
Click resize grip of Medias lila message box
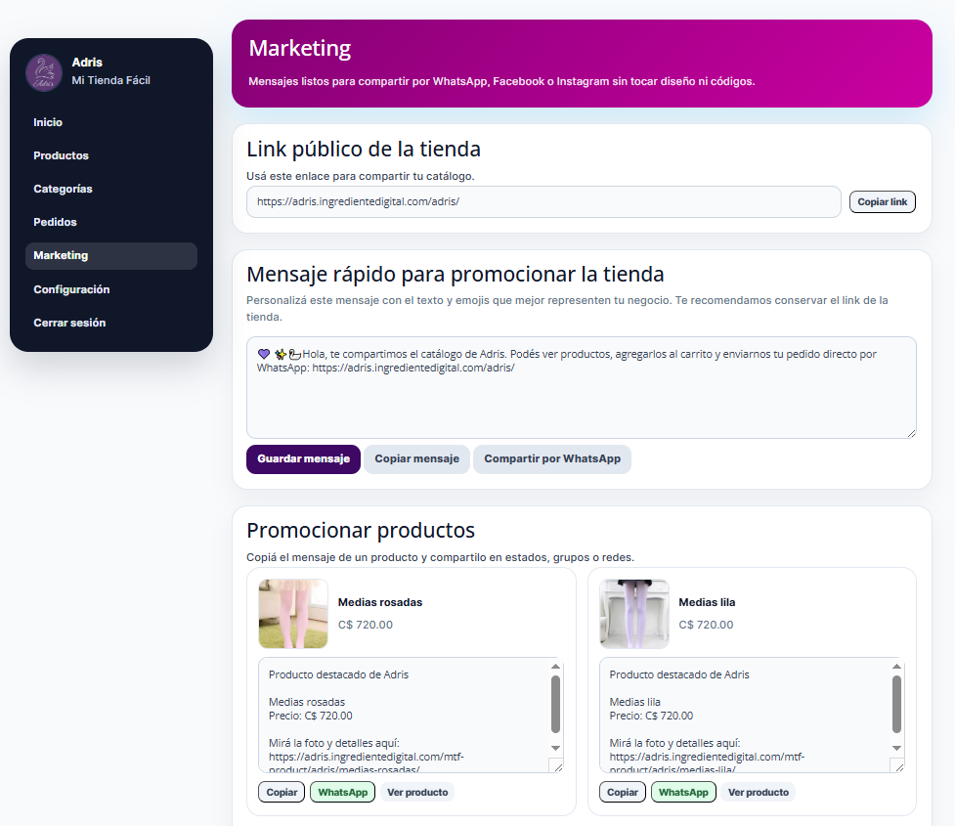point(897,765)
